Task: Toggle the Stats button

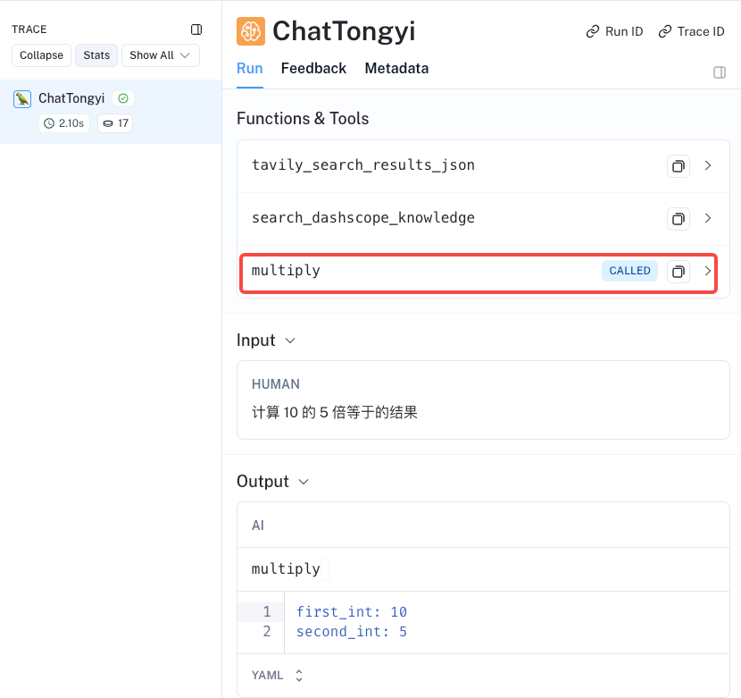Action: point(96,55)
